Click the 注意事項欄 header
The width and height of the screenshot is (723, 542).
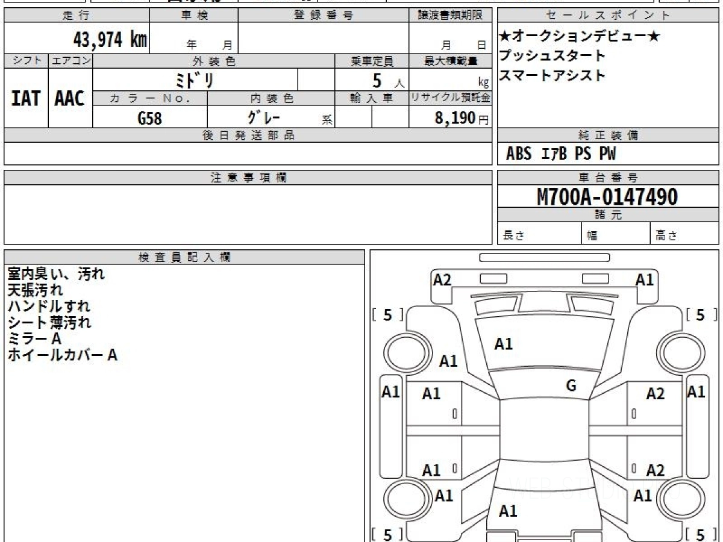tap(248, 178)
